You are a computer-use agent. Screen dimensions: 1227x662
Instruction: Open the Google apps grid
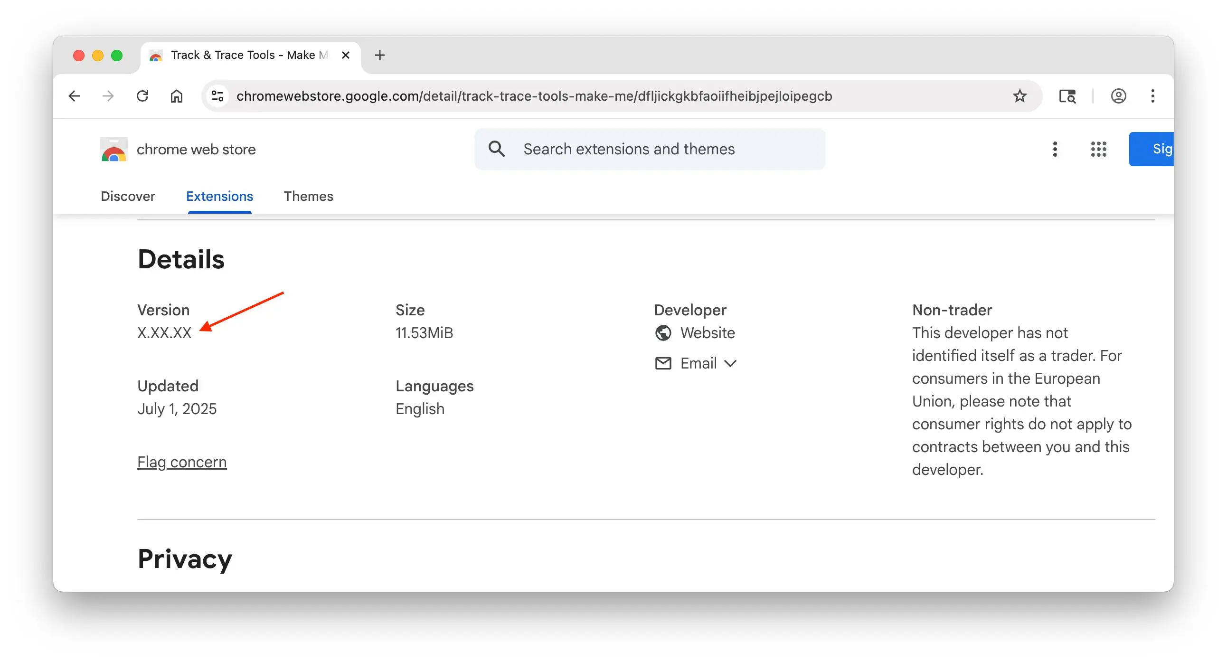(1098, 149)
